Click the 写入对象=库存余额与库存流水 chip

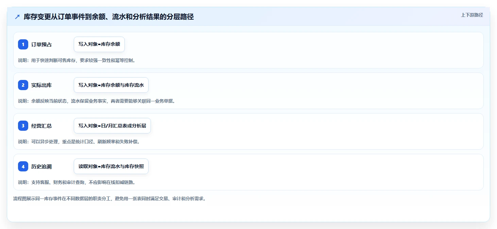tap(111, 85)
